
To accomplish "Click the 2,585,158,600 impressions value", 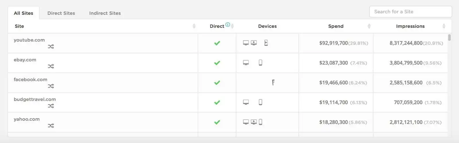I will click(x=406, y=83).
